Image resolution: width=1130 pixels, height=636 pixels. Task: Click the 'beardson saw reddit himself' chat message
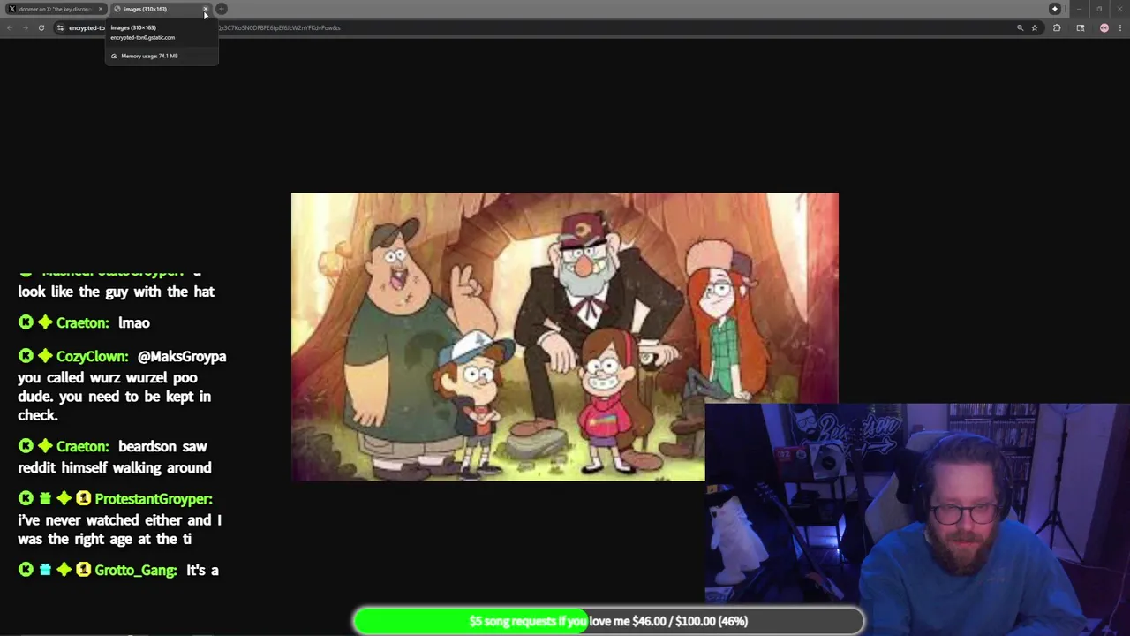click(x=115, y=457)
